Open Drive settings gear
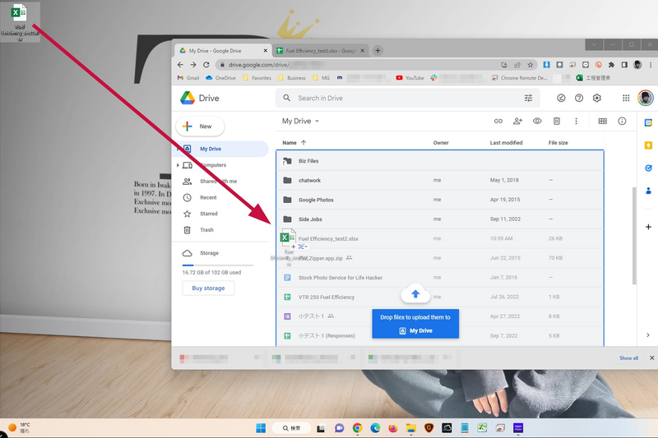Viewport: 658px width, 438px height. pyautogui.click(x=597, y=98)
